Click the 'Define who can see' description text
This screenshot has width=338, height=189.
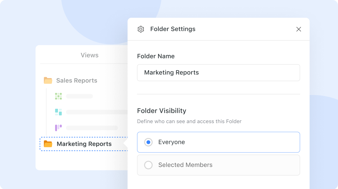pyautogui.click(x=189, y=121)
